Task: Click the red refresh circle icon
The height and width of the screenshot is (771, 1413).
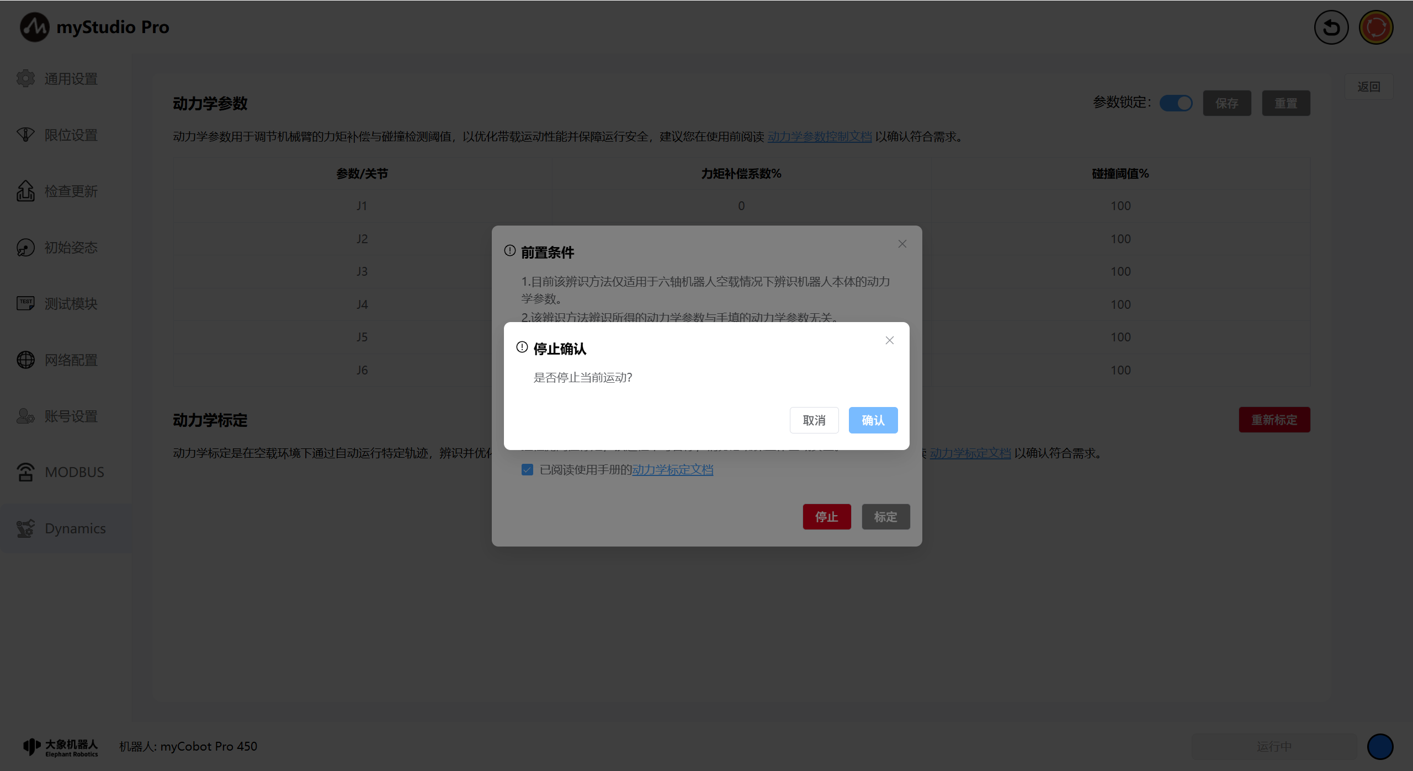Action: click(1375, 27)
